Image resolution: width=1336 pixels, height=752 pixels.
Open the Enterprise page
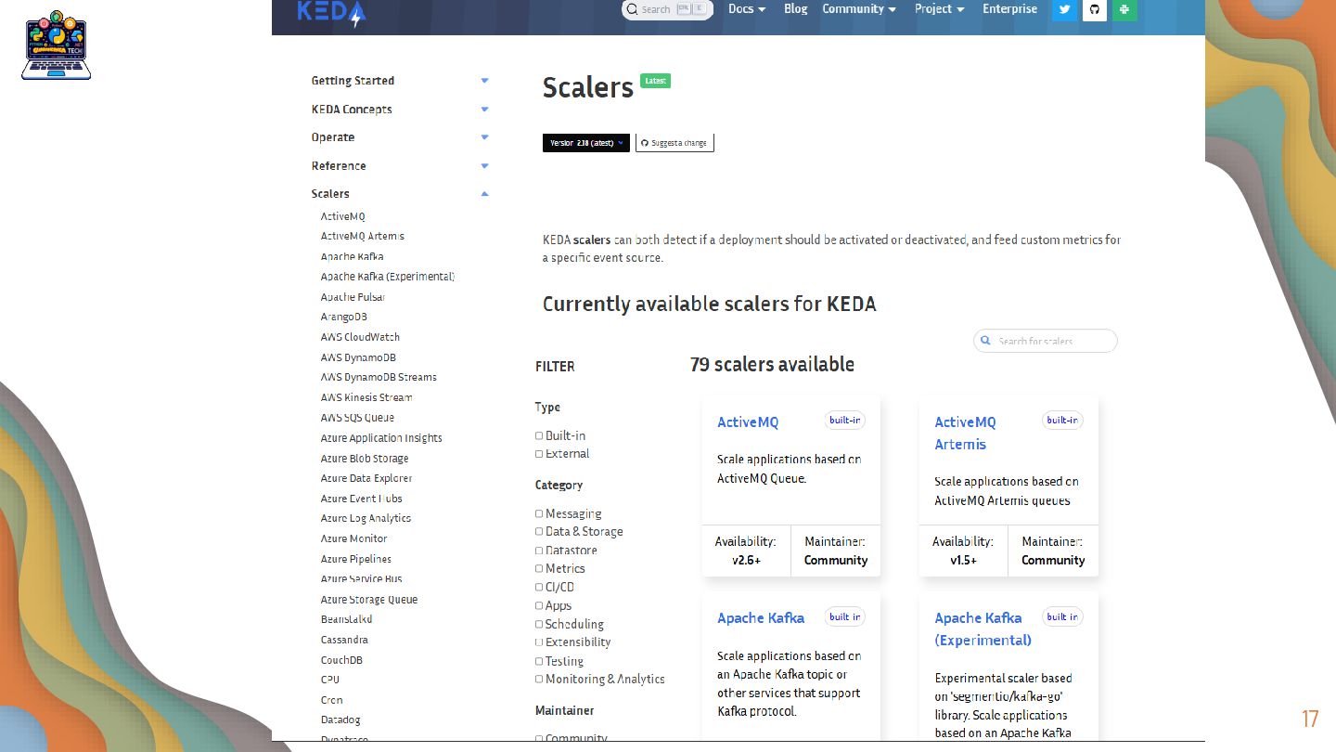(x=1009, y=9)
